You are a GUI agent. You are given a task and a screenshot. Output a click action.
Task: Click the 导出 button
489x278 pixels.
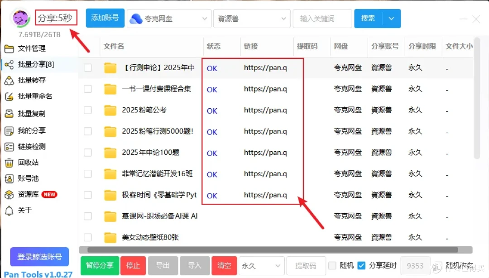coord(163,266)
